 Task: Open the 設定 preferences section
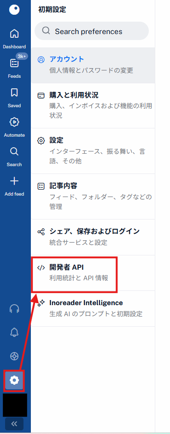click(94, 151)
